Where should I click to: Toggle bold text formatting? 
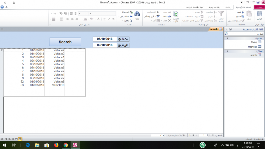pos(113,19)
